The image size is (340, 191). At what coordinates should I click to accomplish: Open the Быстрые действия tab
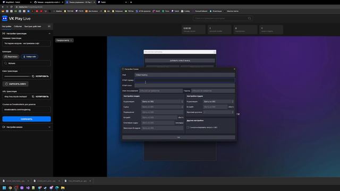(33, 27)
